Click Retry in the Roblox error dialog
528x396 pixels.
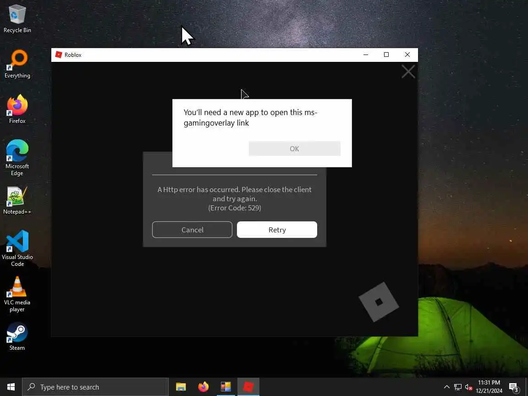click(277, 230)
